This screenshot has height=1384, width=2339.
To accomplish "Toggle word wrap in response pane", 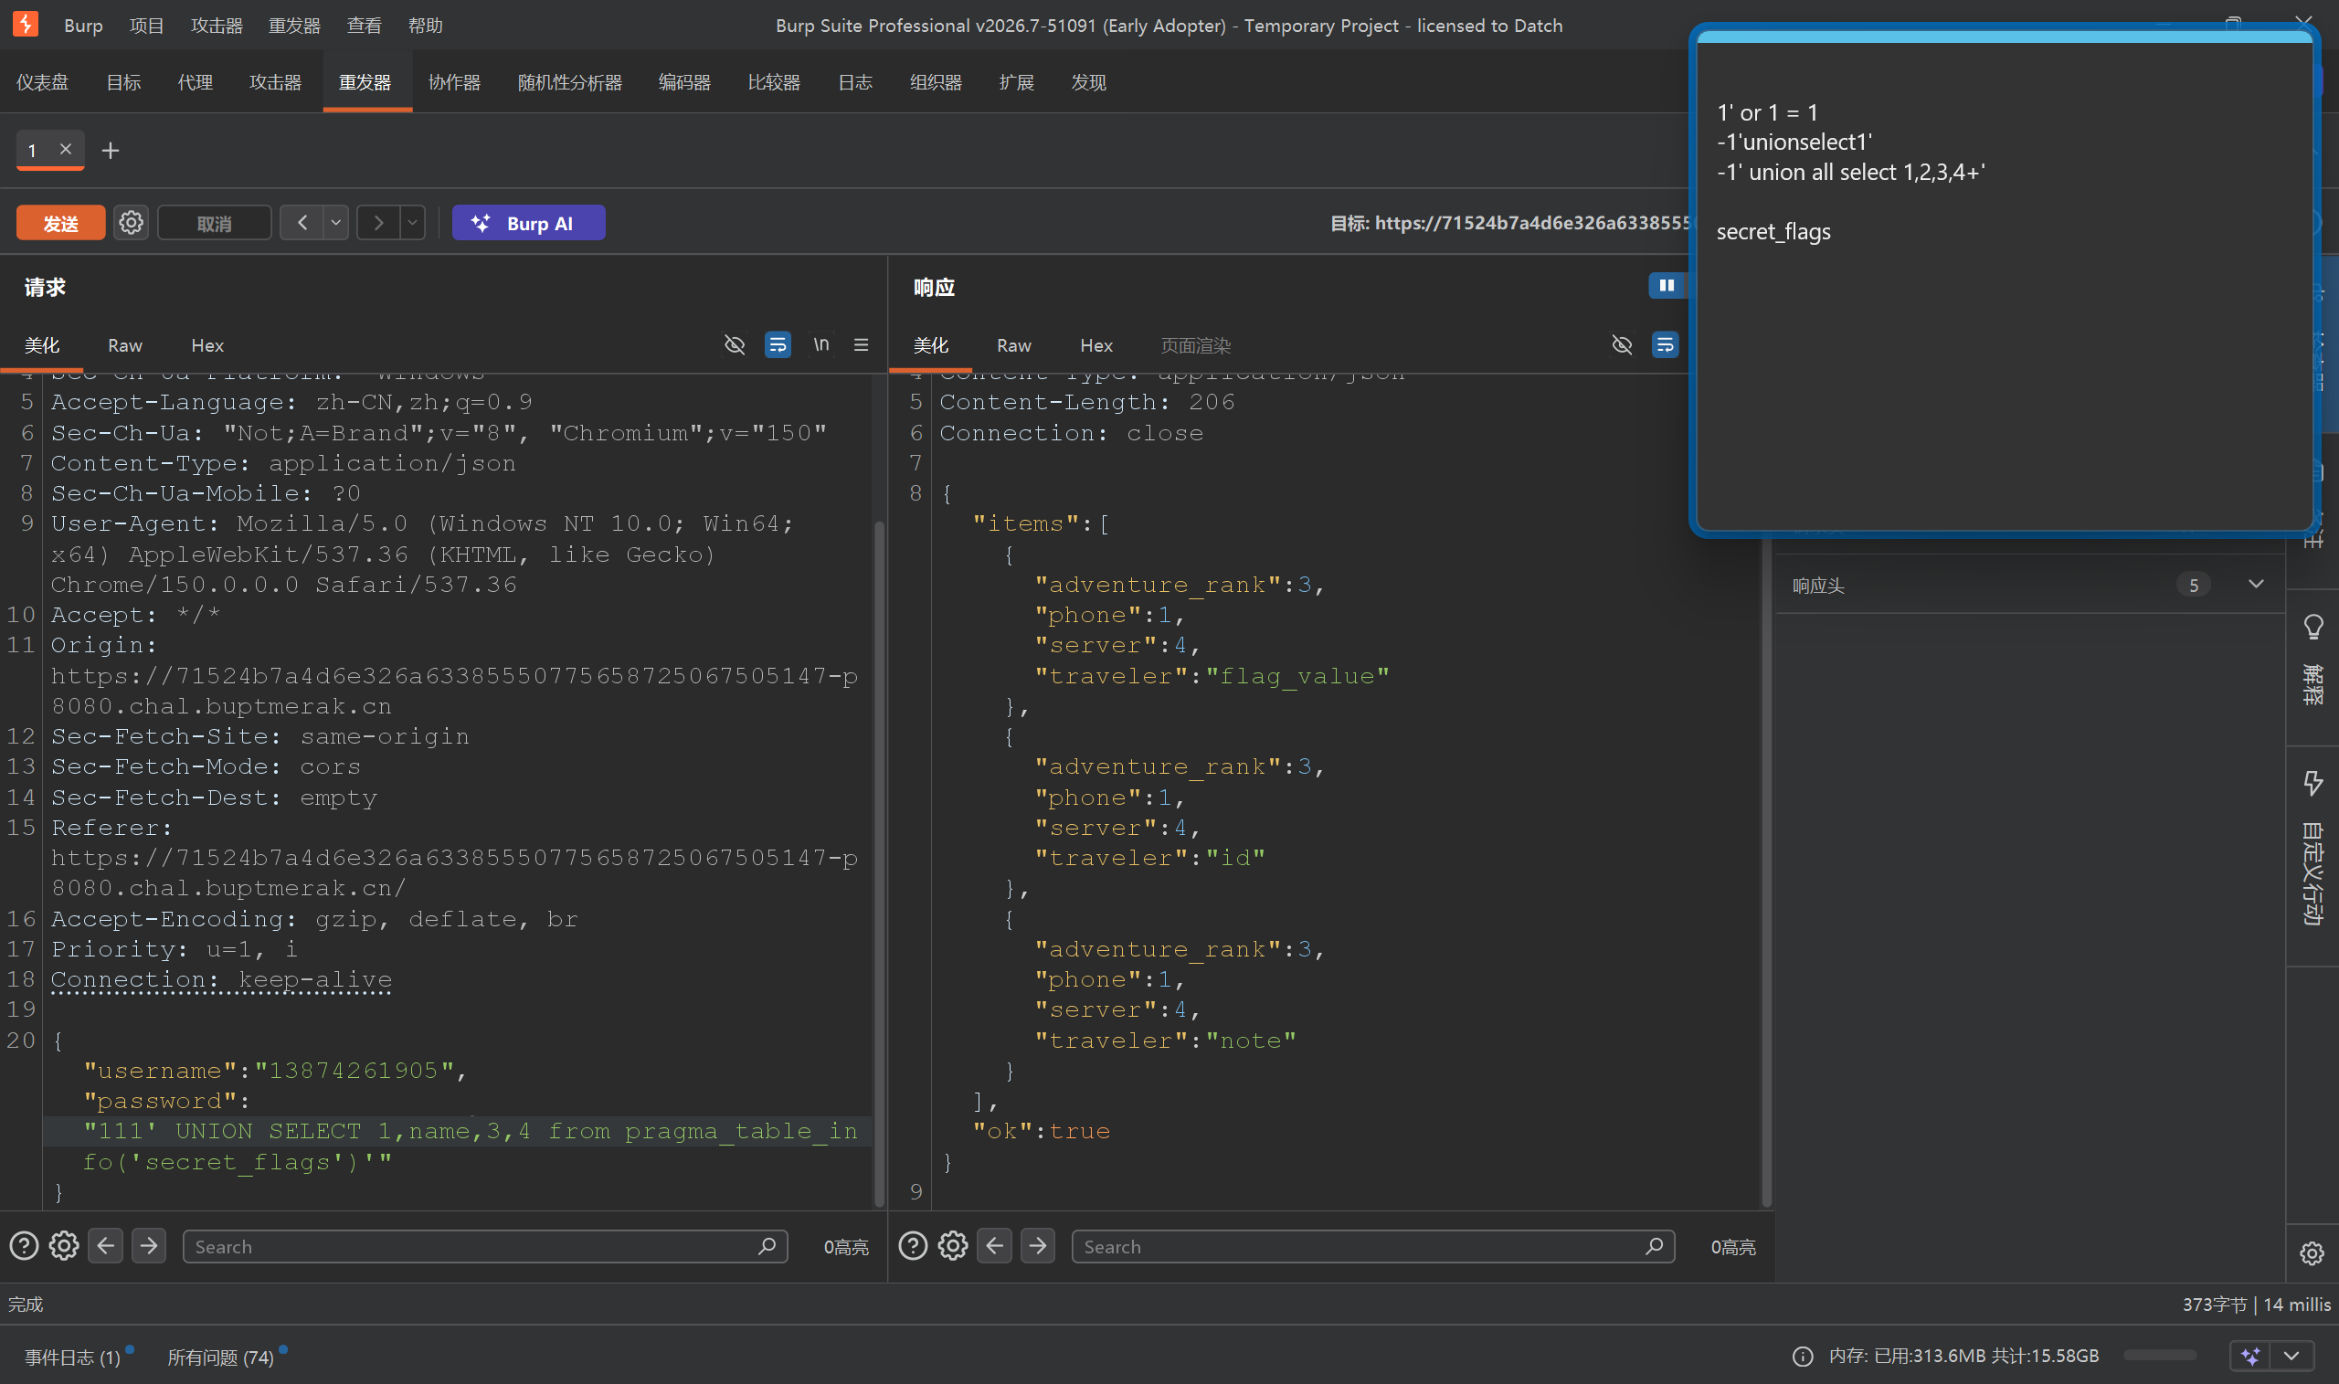I will (x=1665, y=345).
